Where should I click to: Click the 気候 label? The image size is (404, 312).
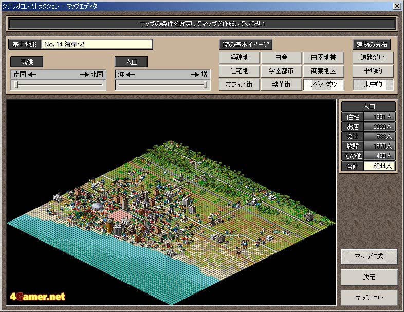[27, 62]
